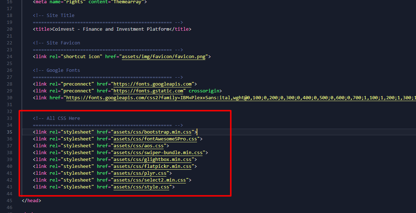Follow the select2.min.css link
This screenshot has height=213, width=416.
(150, 180)
